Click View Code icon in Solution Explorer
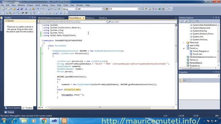The height and width of the screenshot is (124, 221). pos(194,21)
